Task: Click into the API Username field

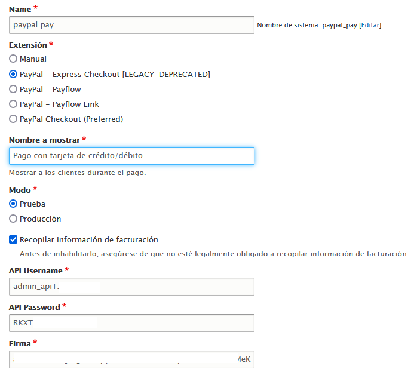Action: [x=131, y=287]
